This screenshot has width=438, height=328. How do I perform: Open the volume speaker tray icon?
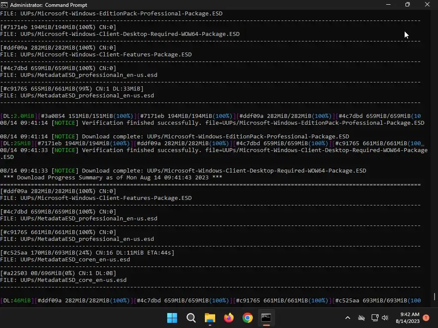coord(385,318)
